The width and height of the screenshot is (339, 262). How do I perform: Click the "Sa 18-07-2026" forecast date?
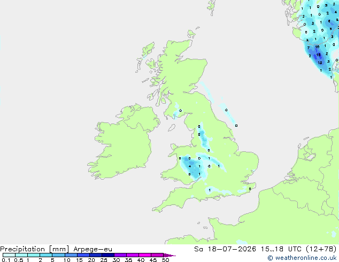click(x=225, y=249)
